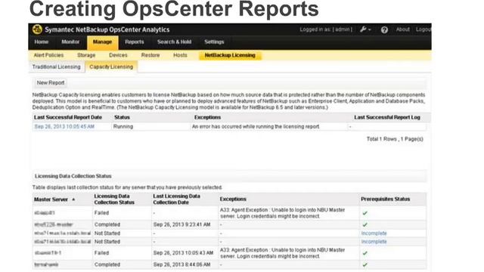484x272 pixels.
Task: Click green check in 9:23:41 AM row
Action: coord(365,225)
